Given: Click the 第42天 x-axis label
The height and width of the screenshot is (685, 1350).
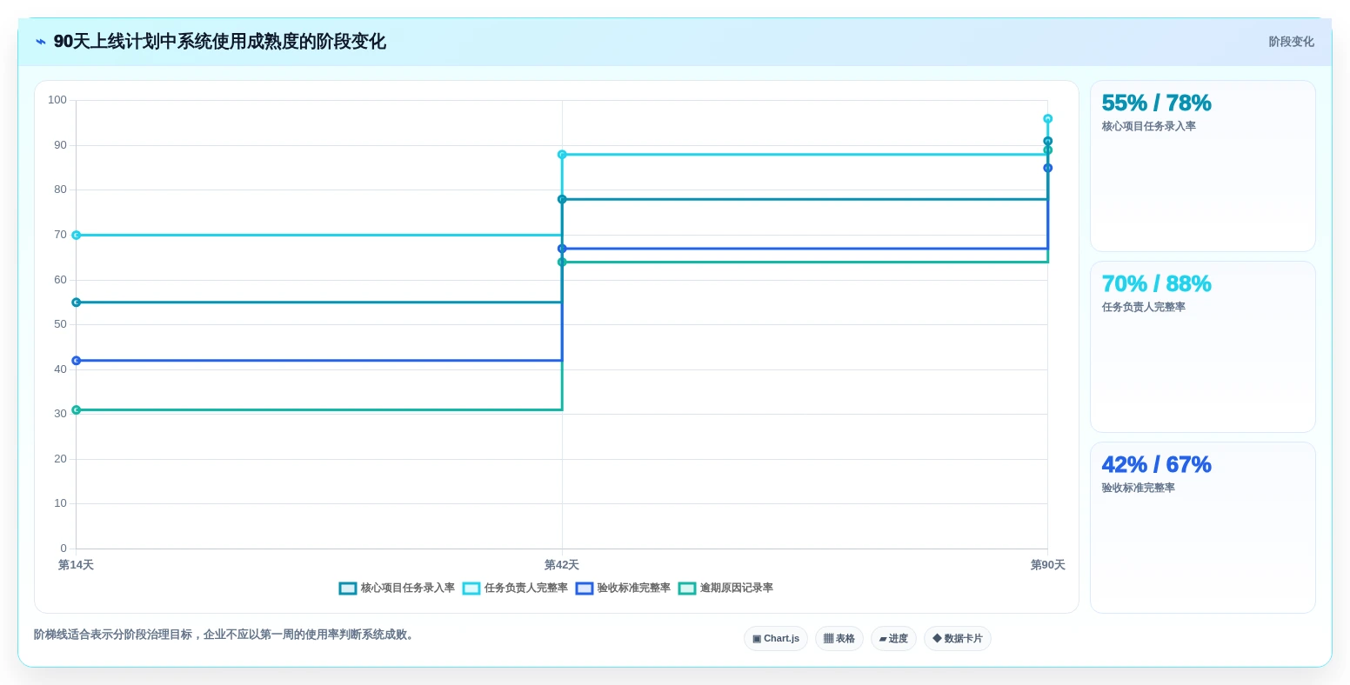Looking at the screenshot, I should [562, 565].
